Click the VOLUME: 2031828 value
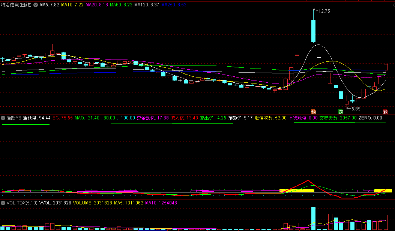 click(x=92, y=203)
